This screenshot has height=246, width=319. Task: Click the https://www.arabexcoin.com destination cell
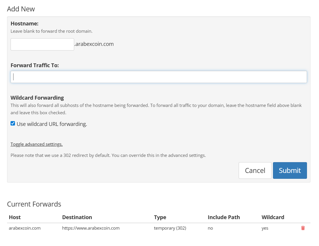tap(91, 228)
